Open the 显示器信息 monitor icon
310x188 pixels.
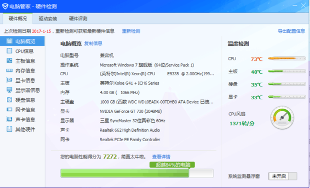9,90
